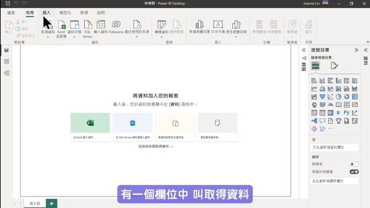Click Joanna Lin account name
The height and width of the screenshot is (208, 370).
[x=311, y=3]
